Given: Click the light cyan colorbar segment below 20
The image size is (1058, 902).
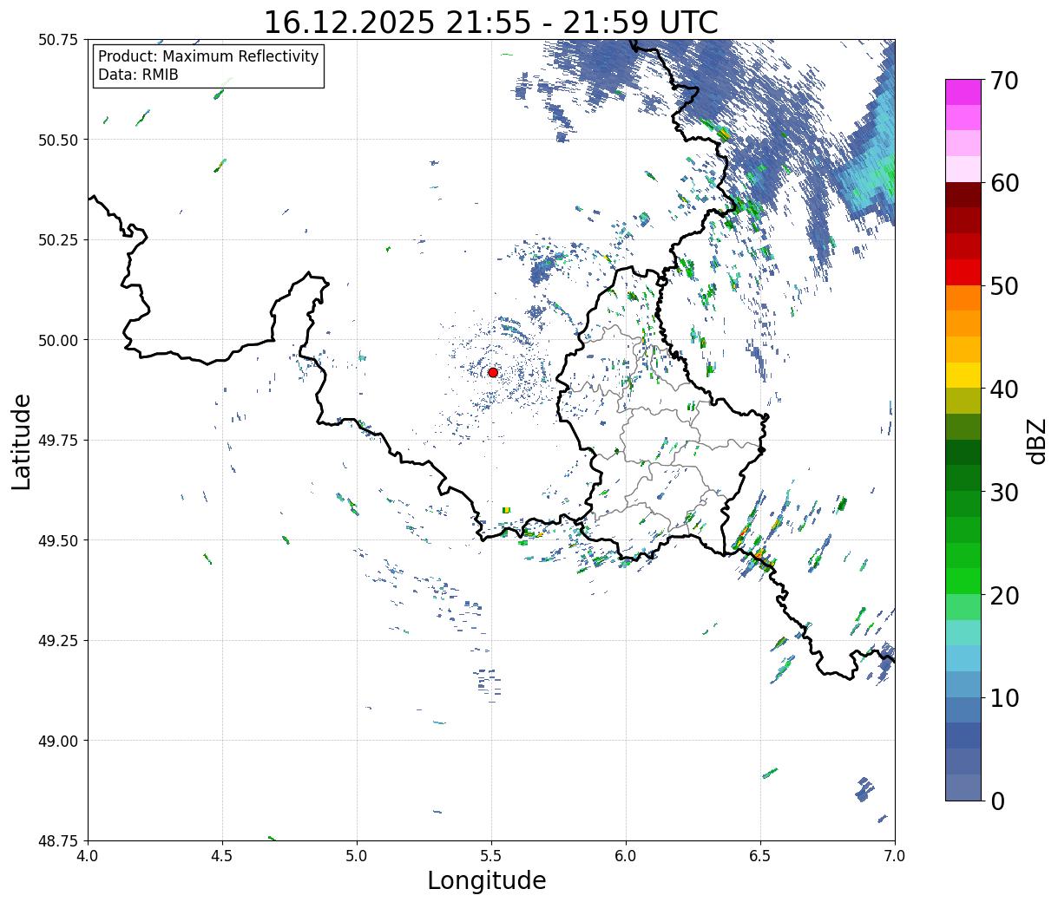Looking at the screenshot, I should (x=963, y=632).
